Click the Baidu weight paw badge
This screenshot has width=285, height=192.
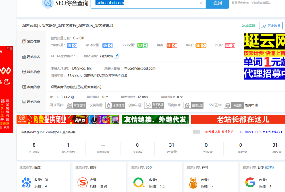pyautogui.click(x=72, y=45)
